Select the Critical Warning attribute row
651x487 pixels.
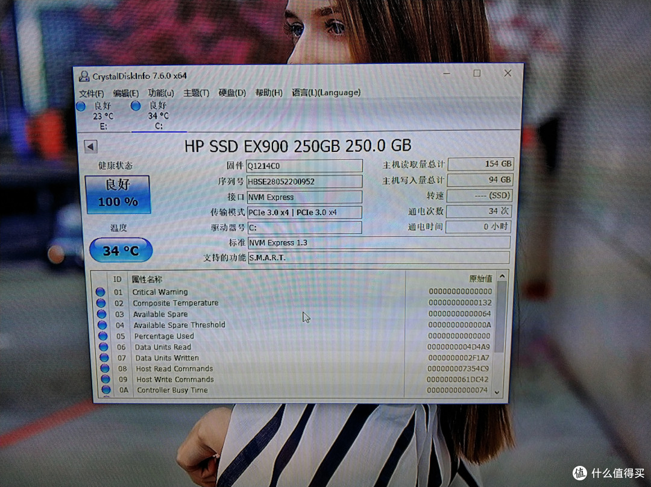coord(294,292)
